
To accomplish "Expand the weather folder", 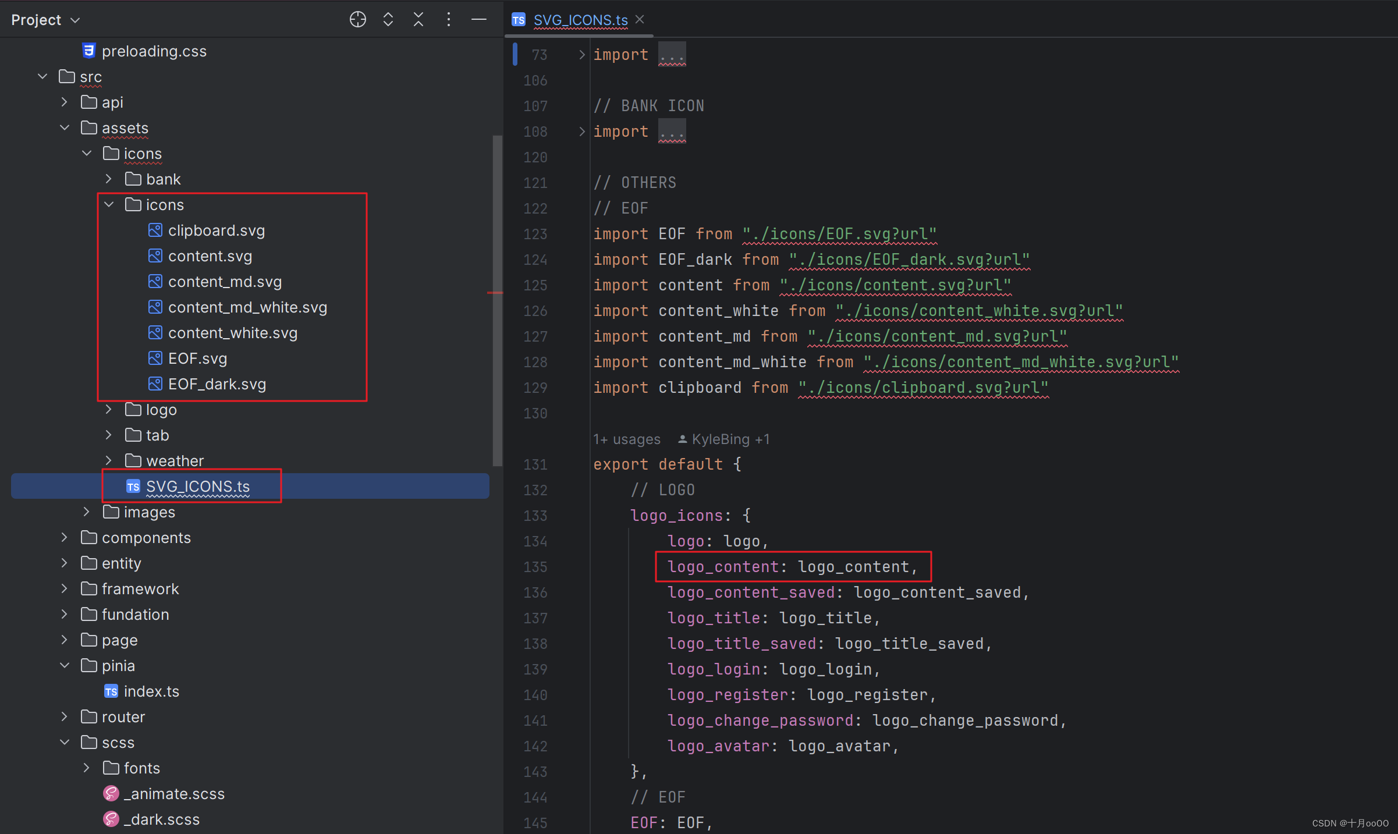I will [109, 461].
